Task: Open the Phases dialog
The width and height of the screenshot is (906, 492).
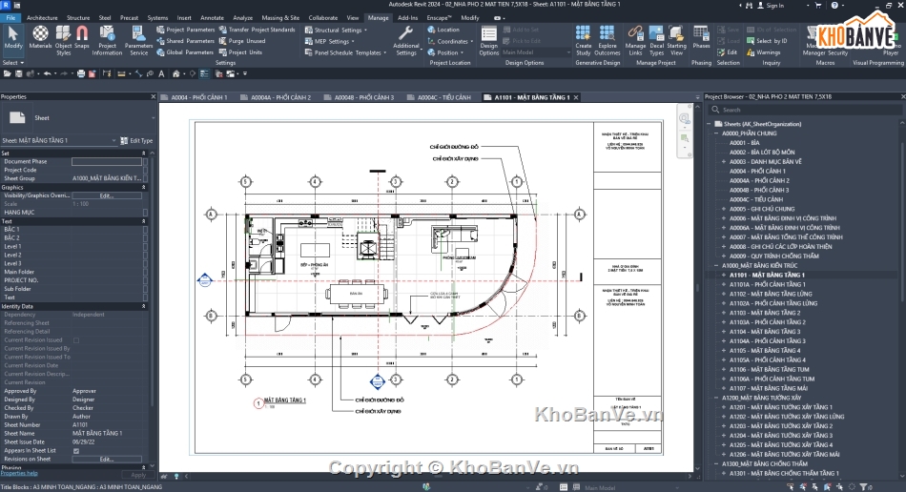Action: pos(702,37)
